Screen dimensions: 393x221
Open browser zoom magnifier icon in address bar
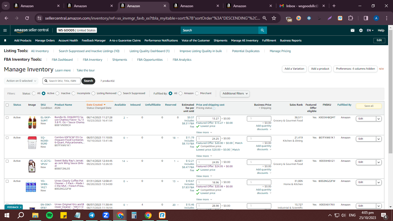pos(264,18)
